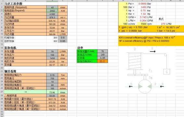Screen dimensions: 184x117
Task: Click the orange 22.2 system power cell
Action: pyautogui.click(x=102, y=61)
